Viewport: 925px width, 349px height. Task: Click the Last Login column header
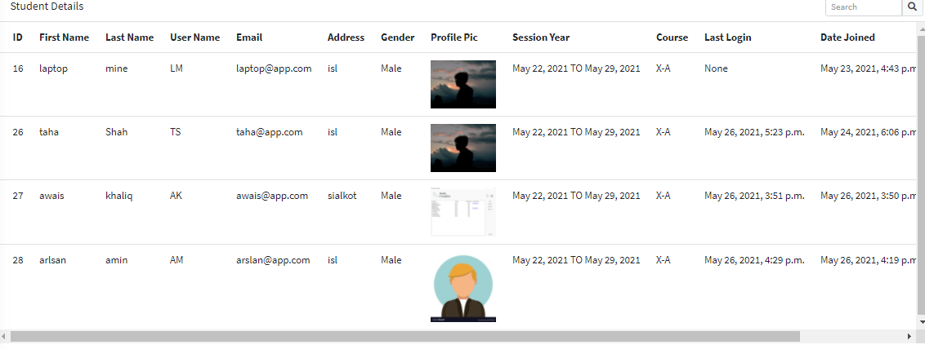pyautogui.click(x=727, y=38)
